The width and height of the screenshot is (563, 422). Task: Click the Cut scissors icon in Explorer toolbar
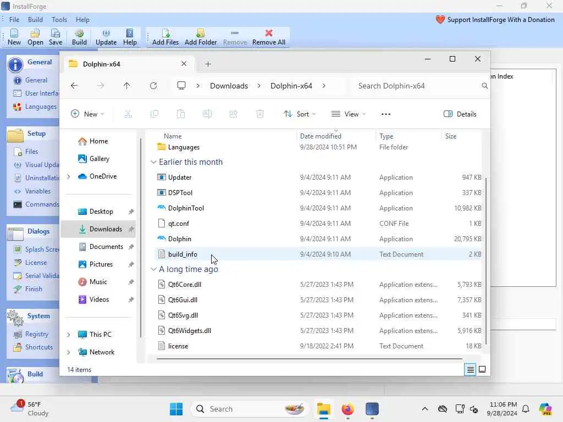coord(128,114)
